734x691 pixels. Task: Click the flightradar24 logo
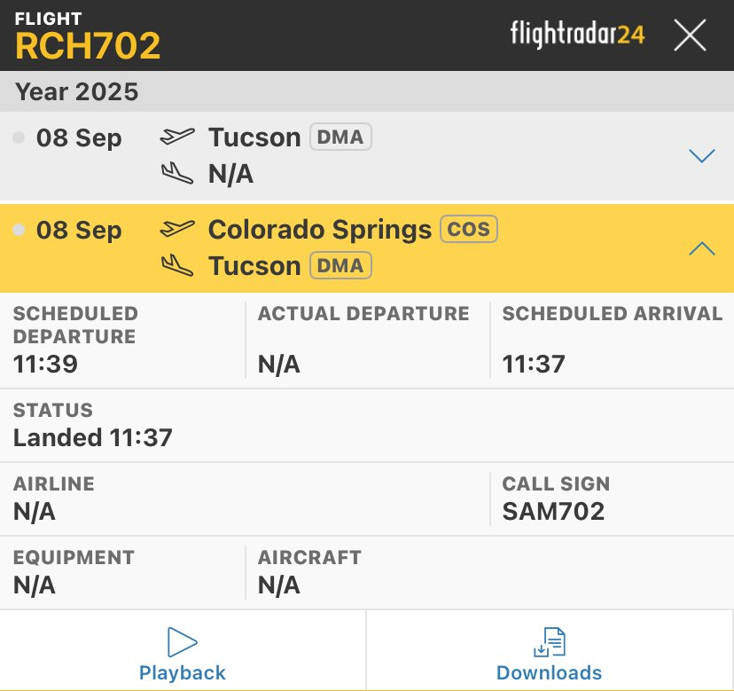point(577,35)
